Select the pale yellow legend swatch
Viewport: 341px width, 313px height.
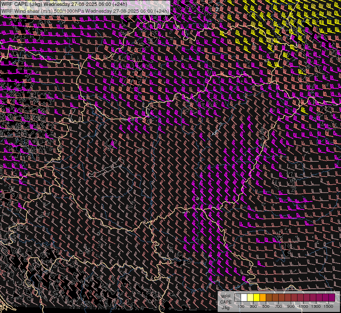coord(250,297)
